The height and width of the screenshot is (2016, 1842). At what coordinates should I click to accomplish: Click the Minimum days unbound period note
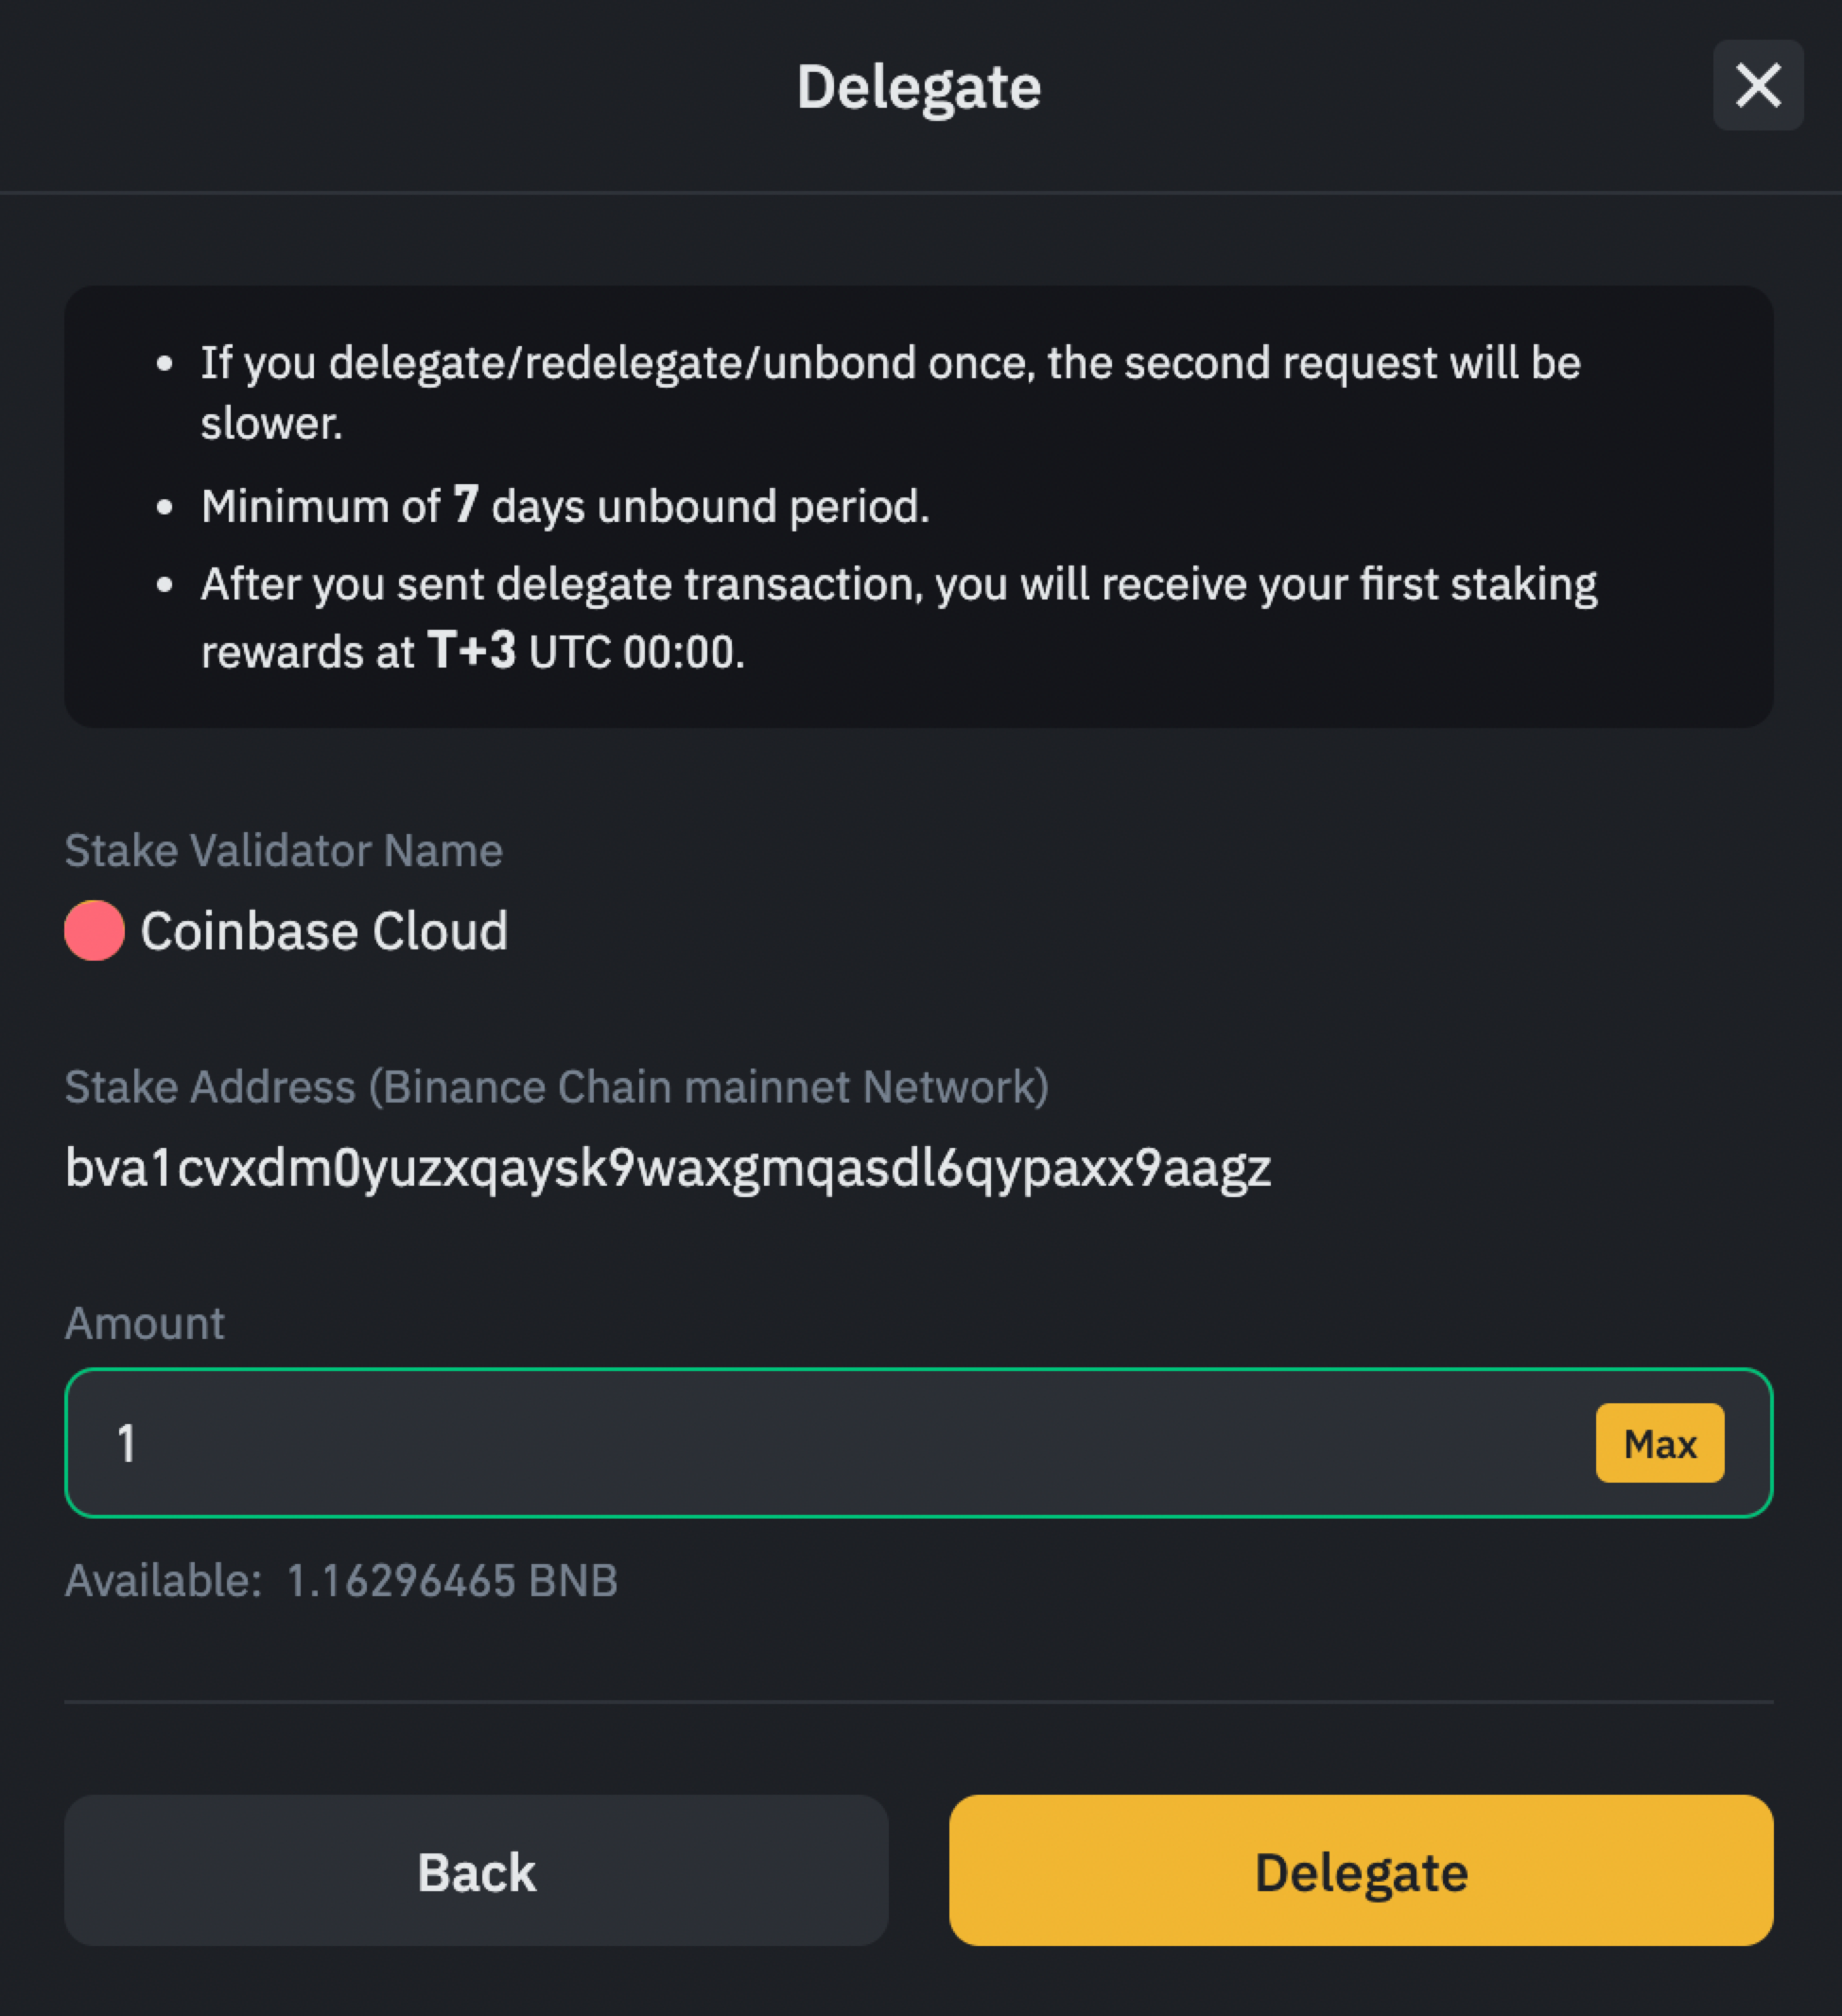click(565, 506)
